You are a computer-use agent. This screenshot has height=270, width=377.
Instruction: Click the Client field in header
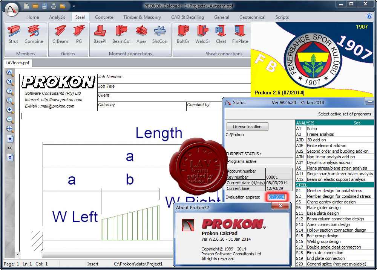(173, 97)
